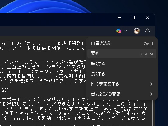Click the text 'up and share' in document
This screenshot has width=168, height=126.
14,72
